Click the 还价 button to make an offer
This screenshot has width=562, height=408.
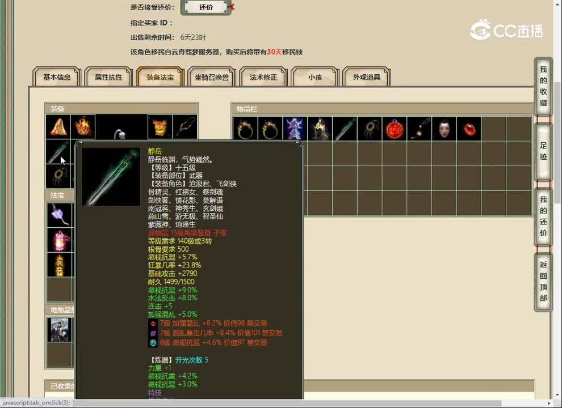[206, 8]
